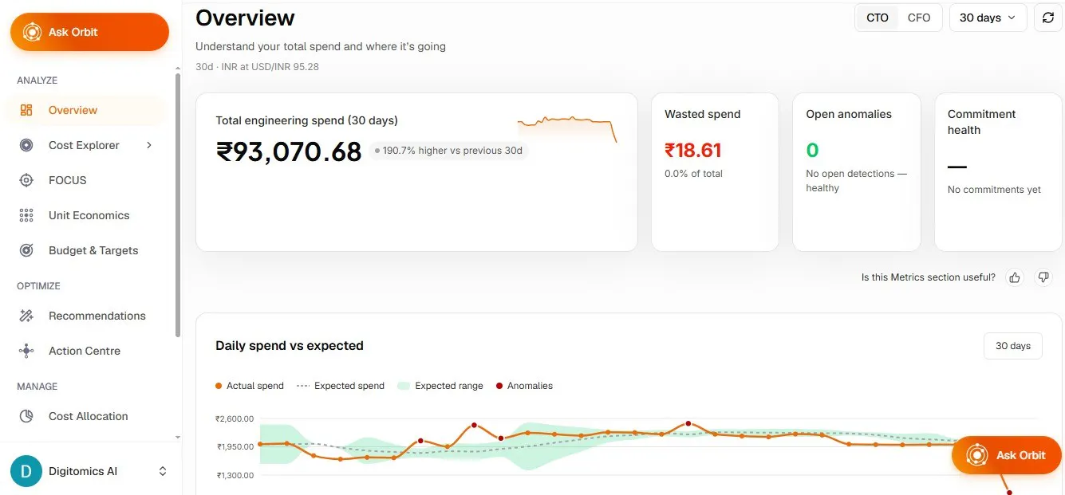
Task: Open the 30 days period dropdown
Action: tap(988, 18)
